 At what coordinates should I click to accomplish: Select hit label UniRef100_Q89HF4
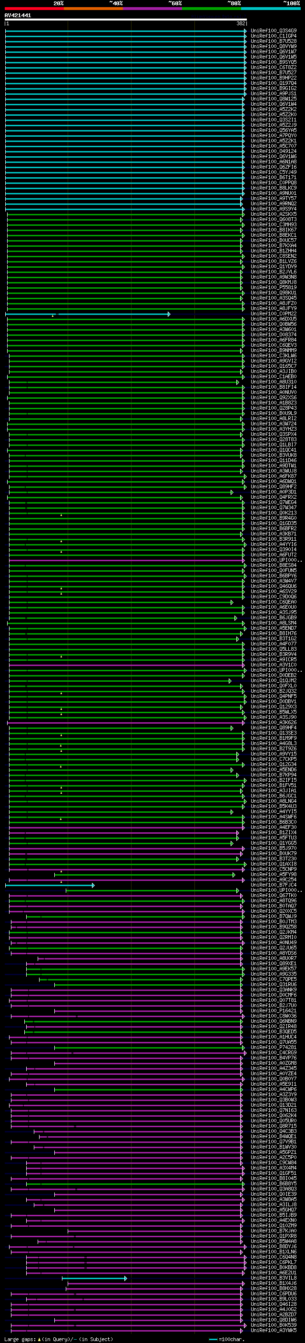click(274, 728)
